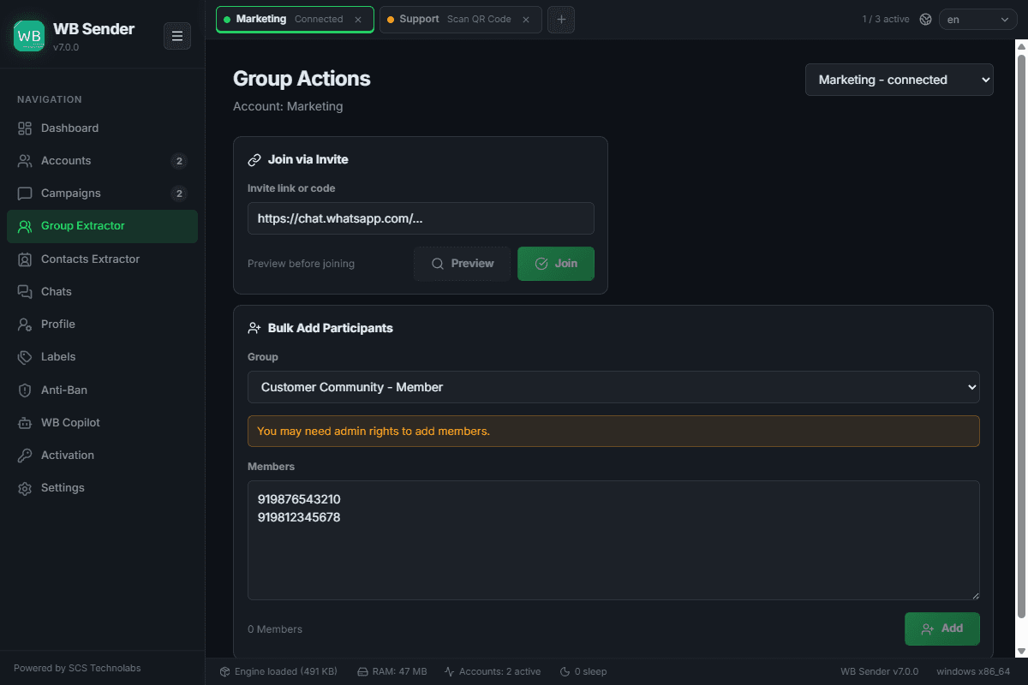Toggle the sidebar hamburger menu
Image resolution: width=1028 pixels, height=685 pixels.
[177, 36]
